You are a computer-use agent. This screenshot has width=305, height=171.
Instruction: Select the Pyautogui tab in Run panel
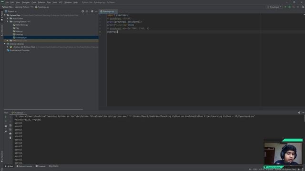(18, 113)
